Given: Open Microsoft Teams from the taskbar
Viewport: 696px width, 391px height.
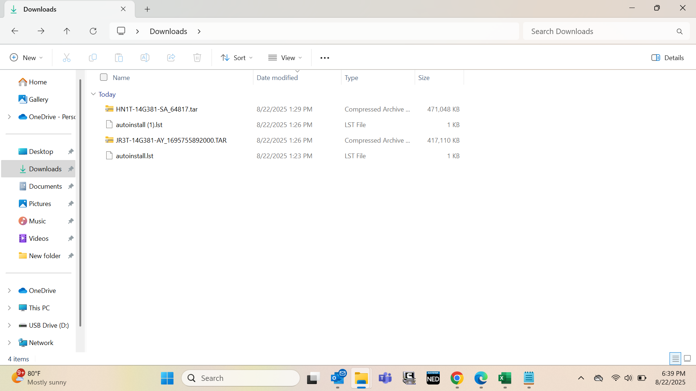Looking at the screenshot, I should point(385,378).
